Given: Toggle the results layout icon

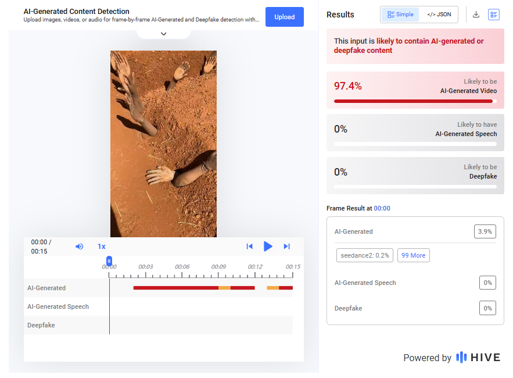Looking at the screenshot, I should coord(493,15).
